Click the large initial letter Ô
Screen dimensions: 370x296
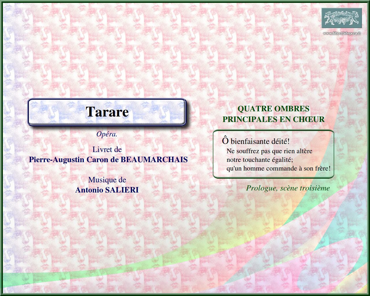(225, 141)
